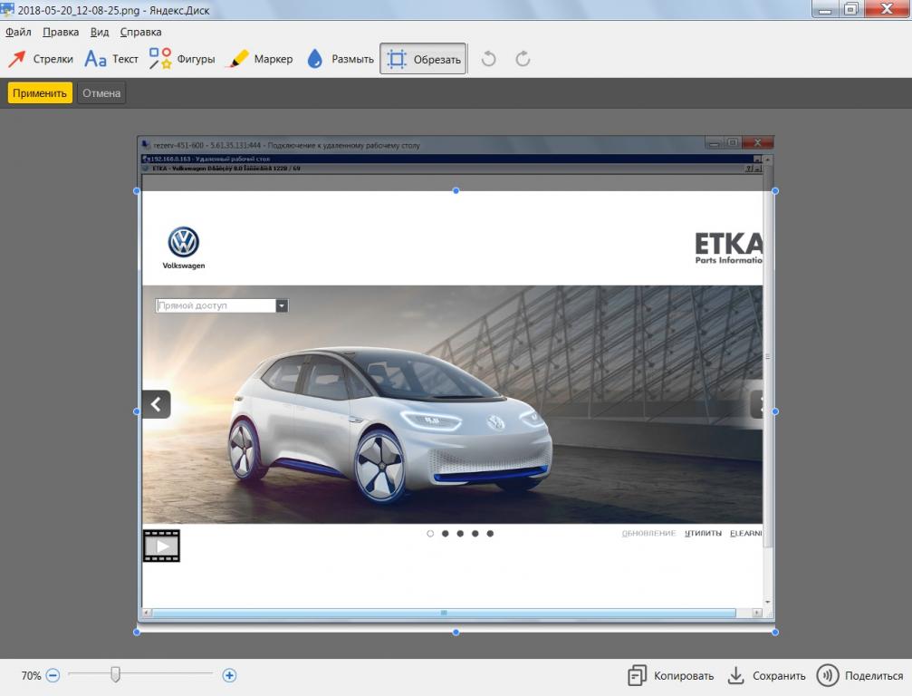Click the top-left crop handle
912x696 pixels.
tap(138, 191)
